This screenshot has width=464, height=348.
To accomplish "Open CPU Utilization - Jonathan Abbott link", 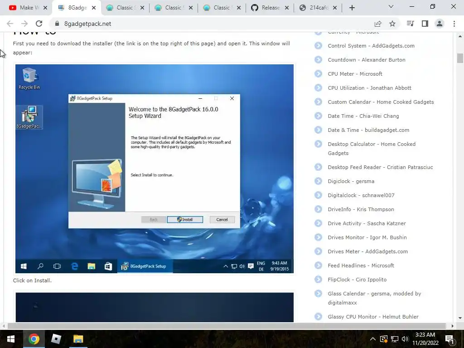I will click(369, 88).
